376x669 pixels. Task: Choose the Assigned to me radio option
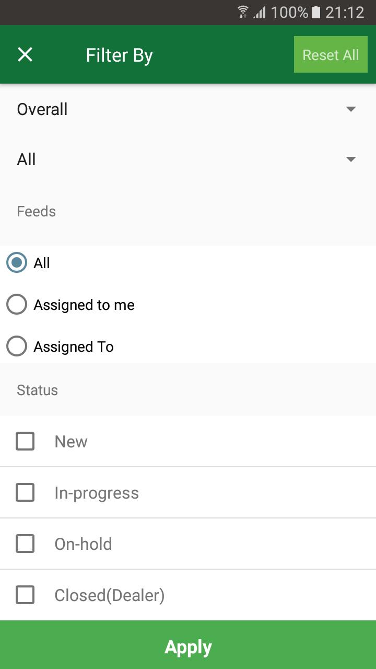click(x=17, y=305)
